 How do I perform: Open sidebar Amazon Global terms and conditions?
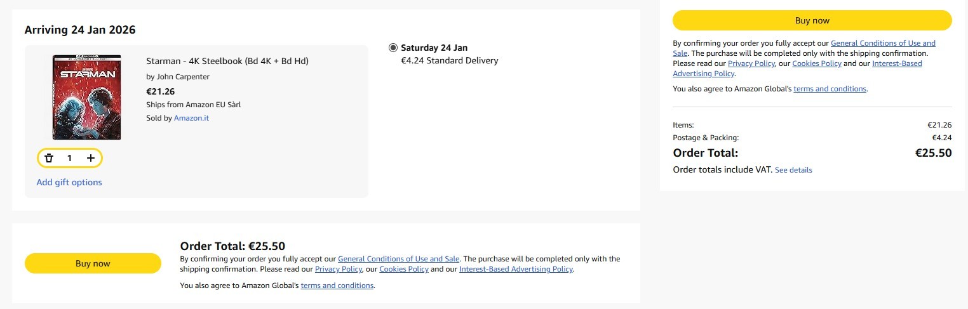coord(830,89)
